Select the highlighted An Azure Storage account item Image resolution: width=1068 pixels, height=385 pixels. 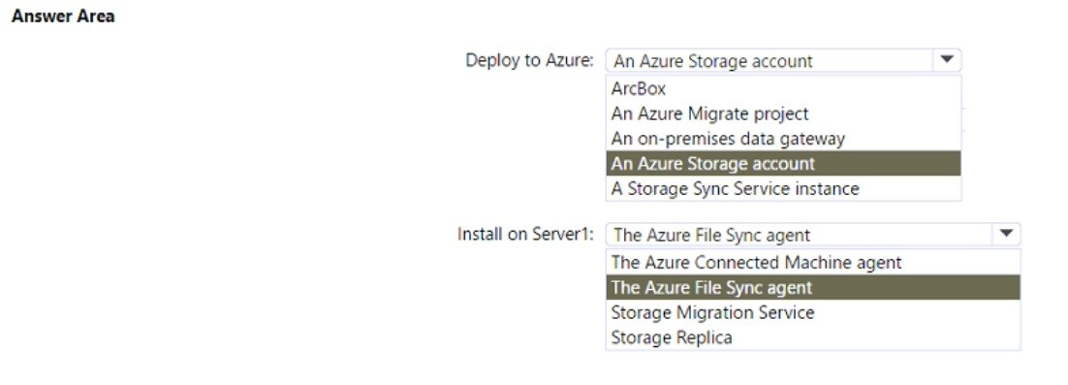point(783,164)
